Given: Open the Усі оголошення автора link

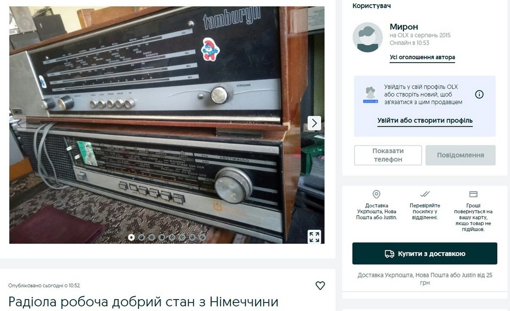Looking at the screenshot, I should point(422,57).
